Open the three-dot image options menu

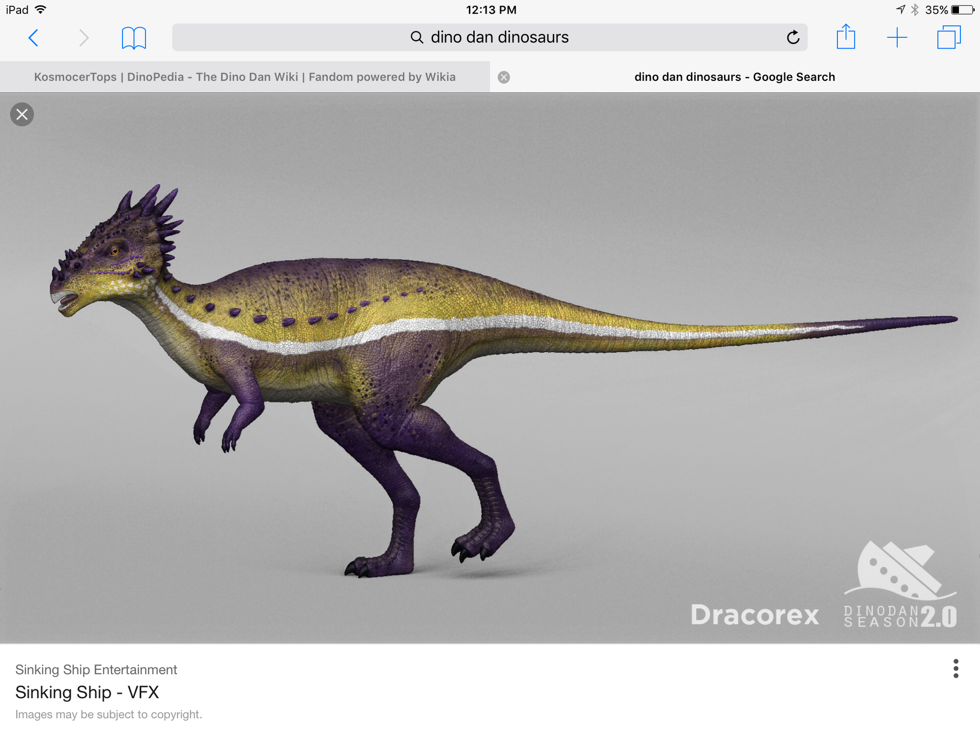pos(955,668)
